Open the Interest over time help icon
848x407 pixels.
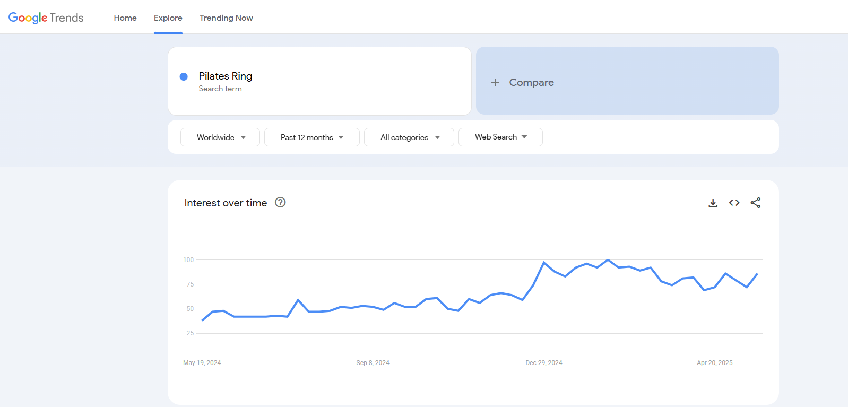click(x=280, y=202)
